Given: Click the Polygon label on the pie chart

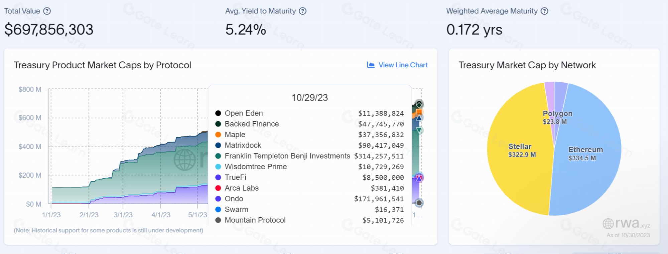Looking at the screenshot, I should pyautogui.click(x=557, y=114).
